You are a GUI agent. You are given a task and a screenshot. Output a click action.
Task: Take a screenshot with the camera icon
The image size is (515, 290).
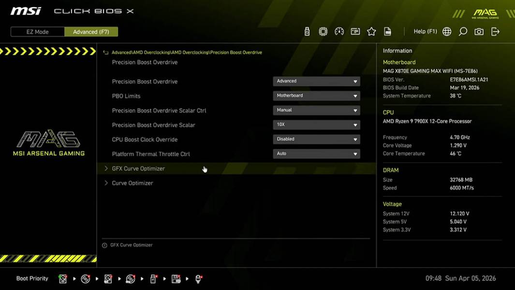click(478, 31)
